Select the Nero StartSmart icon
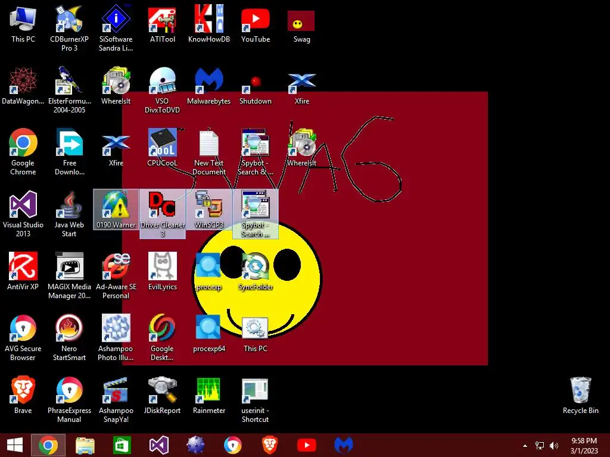 (69, 337)
